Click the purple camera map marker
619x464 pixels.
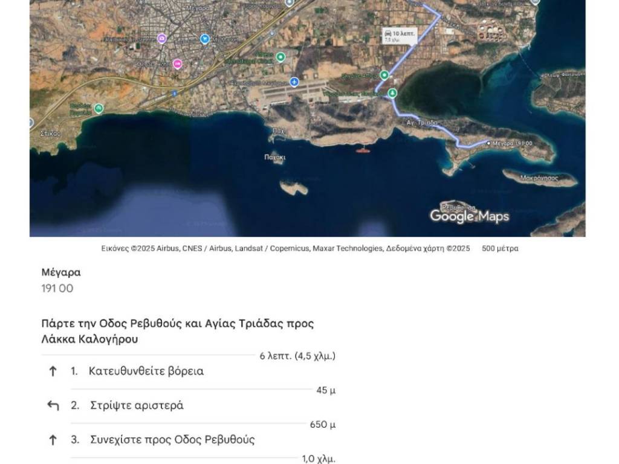(x=161, y=39)
